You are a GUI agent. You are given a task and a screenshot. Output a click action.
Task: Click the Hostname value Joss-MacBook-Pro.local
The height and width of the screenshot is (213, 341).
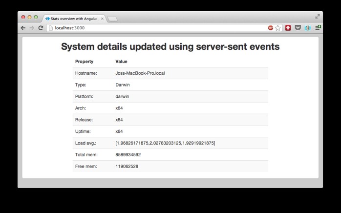point(140,73)
